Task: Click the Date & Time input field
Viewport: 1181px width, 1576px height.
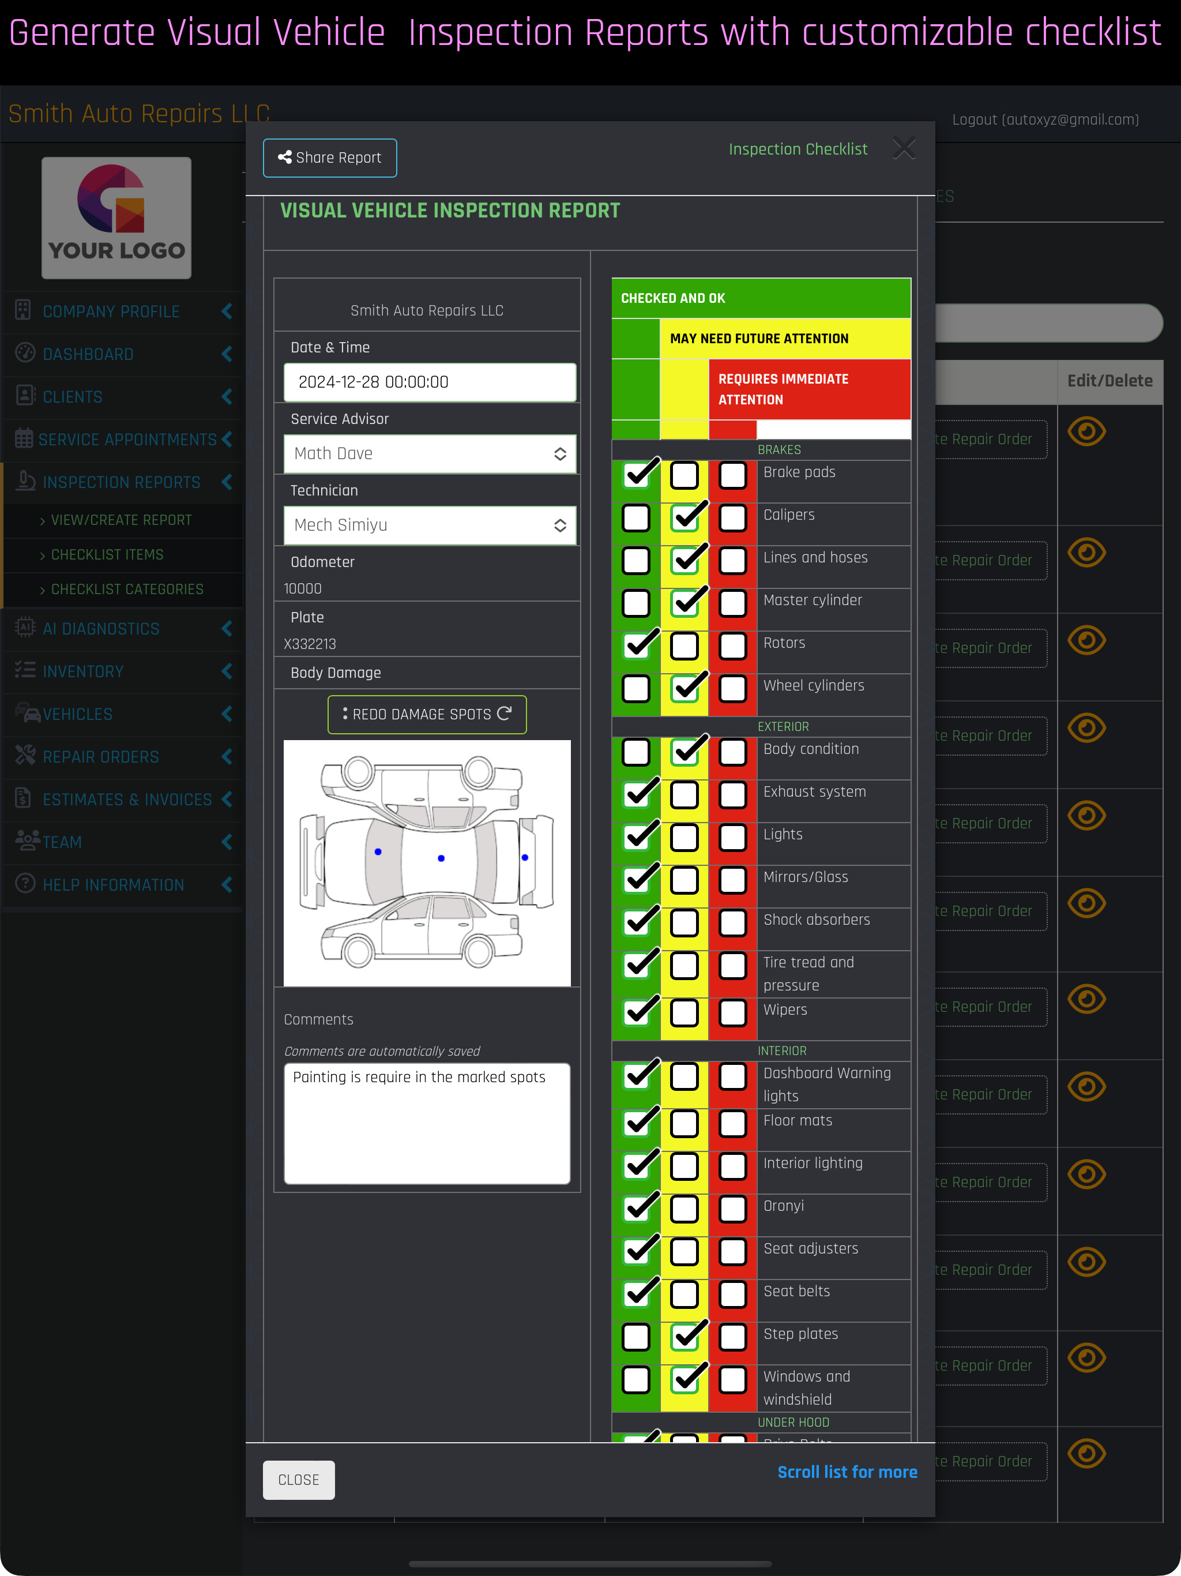Action: tap(430, 382)
